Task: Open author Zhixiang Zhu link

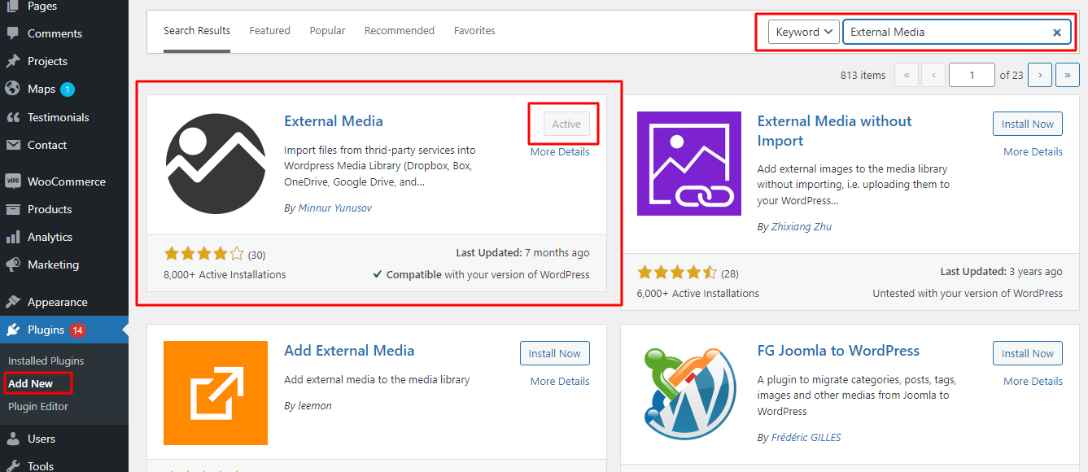Action: coord(802,226)
